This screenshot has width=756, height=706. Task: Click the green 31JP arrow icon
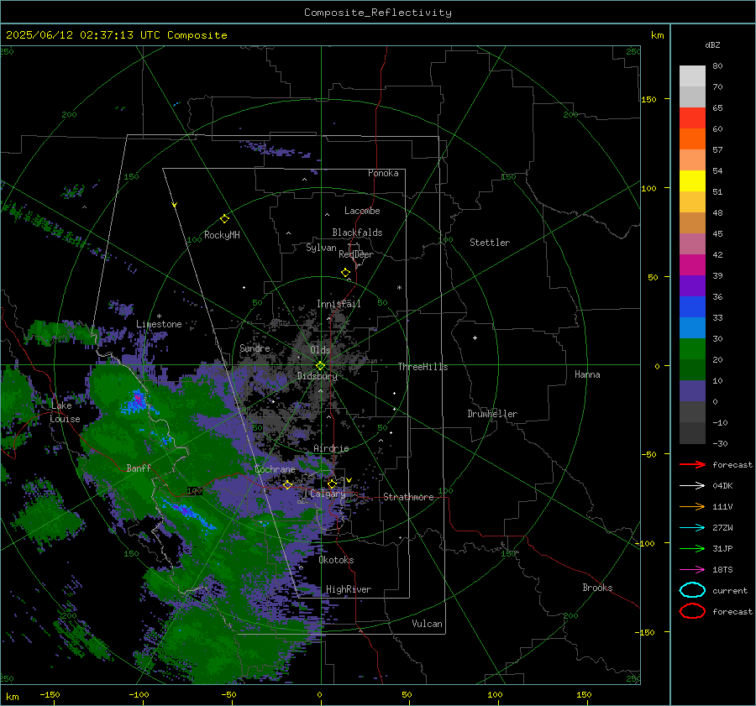[692, 548]
